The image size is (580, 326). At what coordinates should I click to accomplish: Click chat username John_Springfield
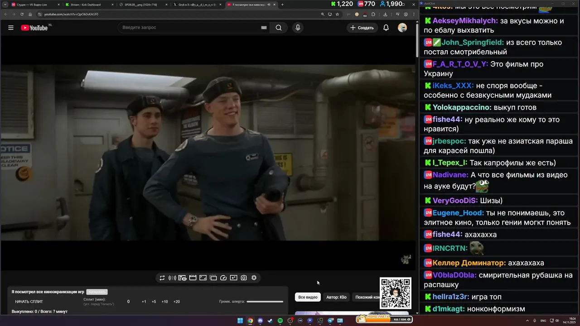[473, 43]
